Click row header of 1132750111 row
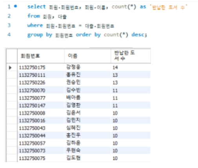This screenshot has width=198, height=168. (12, 75)
